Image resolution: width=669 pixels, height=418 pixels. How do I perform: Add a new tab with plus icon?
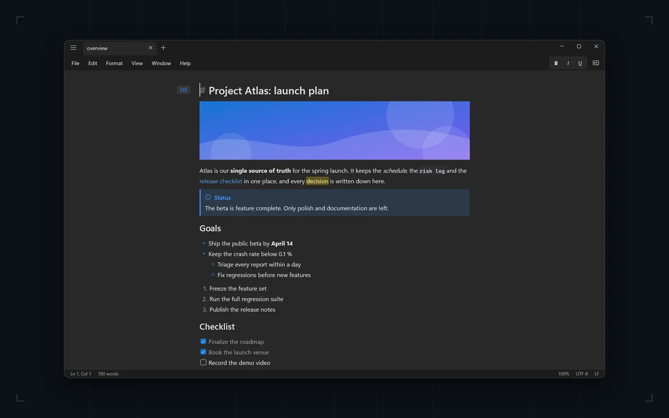click(x=163, y=48)
